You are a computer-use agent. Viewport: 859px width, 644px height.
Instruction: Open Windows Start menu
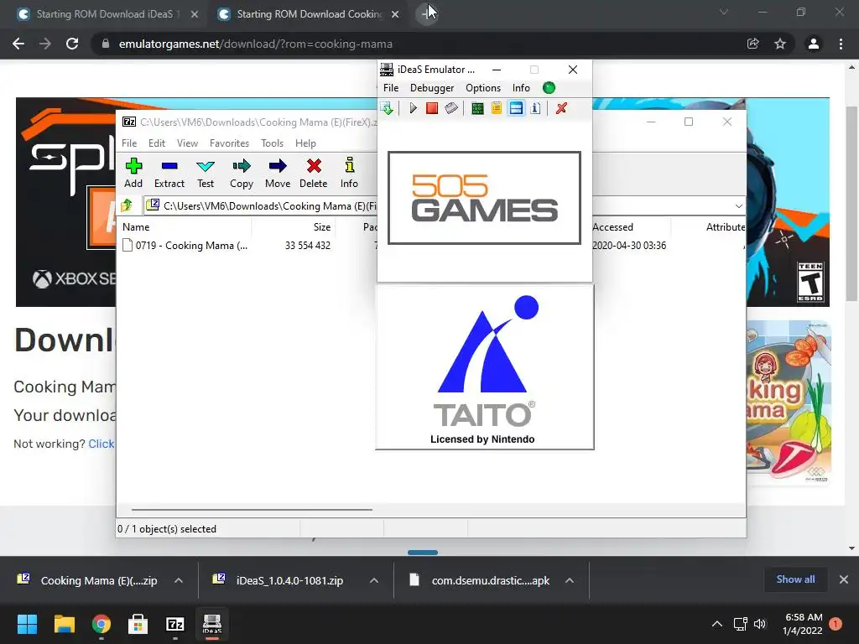pyautogui.click(x=27, y=624)
